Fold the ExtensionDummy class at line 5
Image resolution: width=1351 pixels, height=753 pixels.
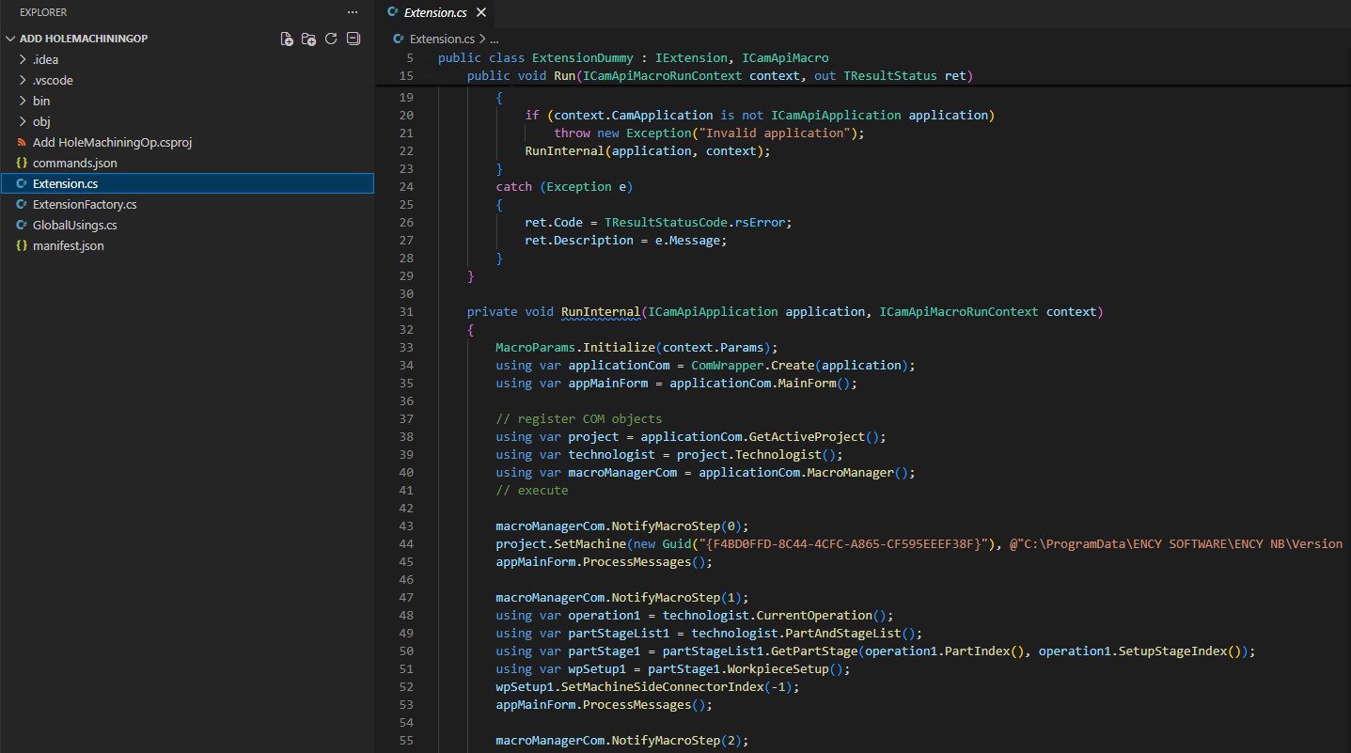429,57
